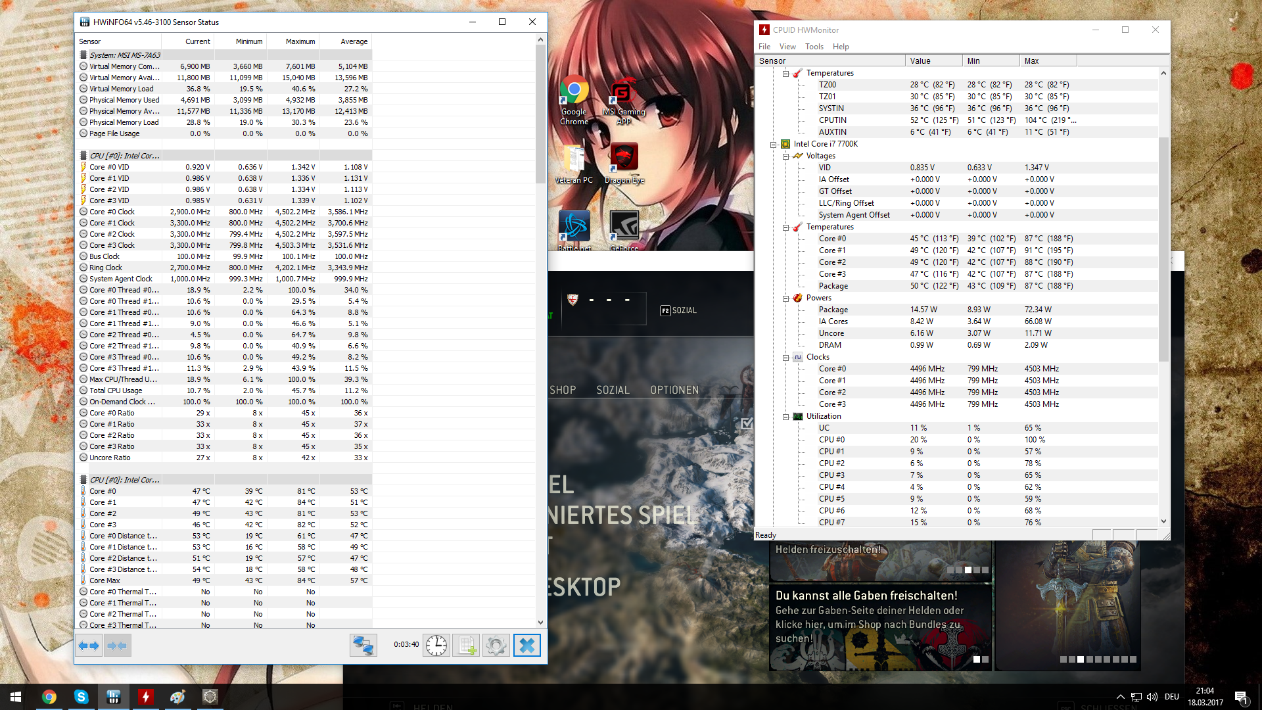
Task: Toggle the checkbox in the game menu
Action: click(747, 423)
